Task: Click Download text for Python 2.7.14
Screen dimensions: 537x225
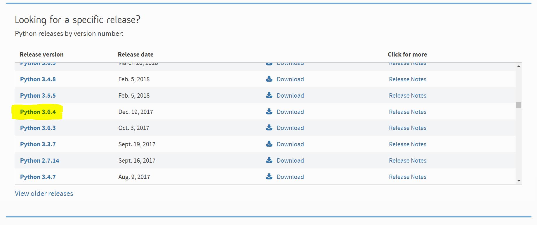Action: (290, 161)
